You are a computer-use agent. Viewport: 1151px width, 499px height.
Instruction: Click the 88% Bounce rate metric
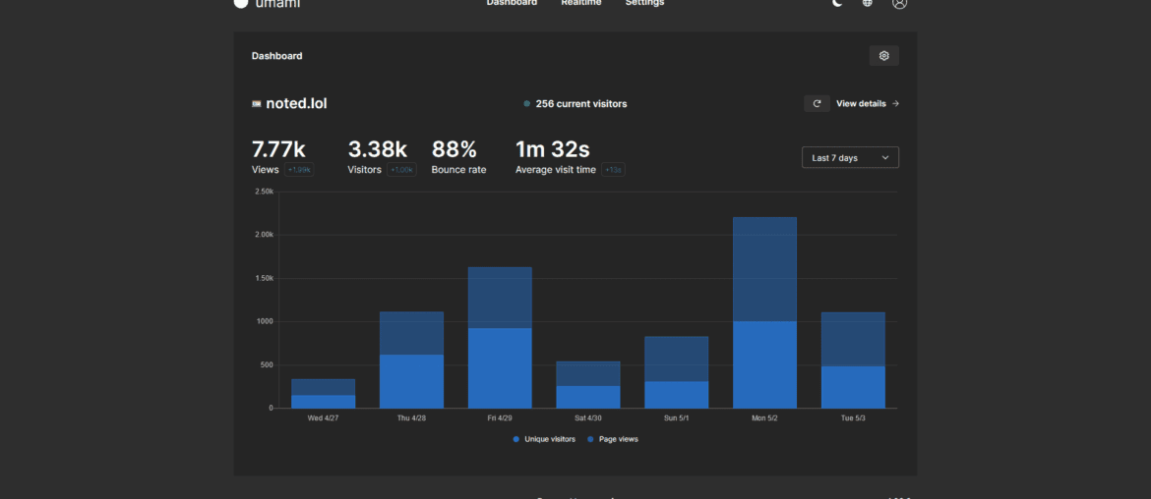[458, 157]
